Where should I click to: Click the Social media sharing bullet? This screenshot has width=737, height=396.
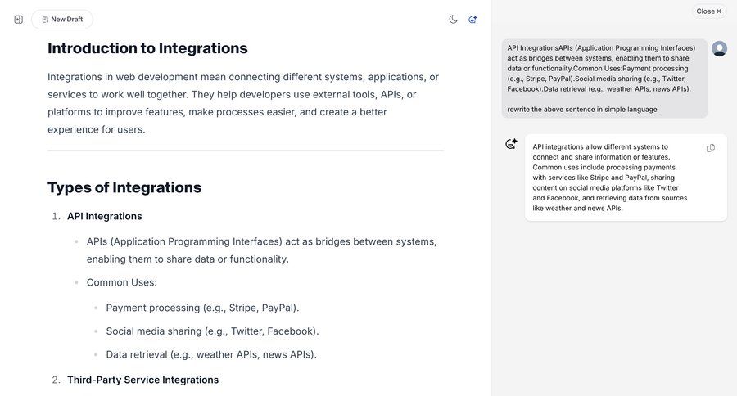(212, 331)
